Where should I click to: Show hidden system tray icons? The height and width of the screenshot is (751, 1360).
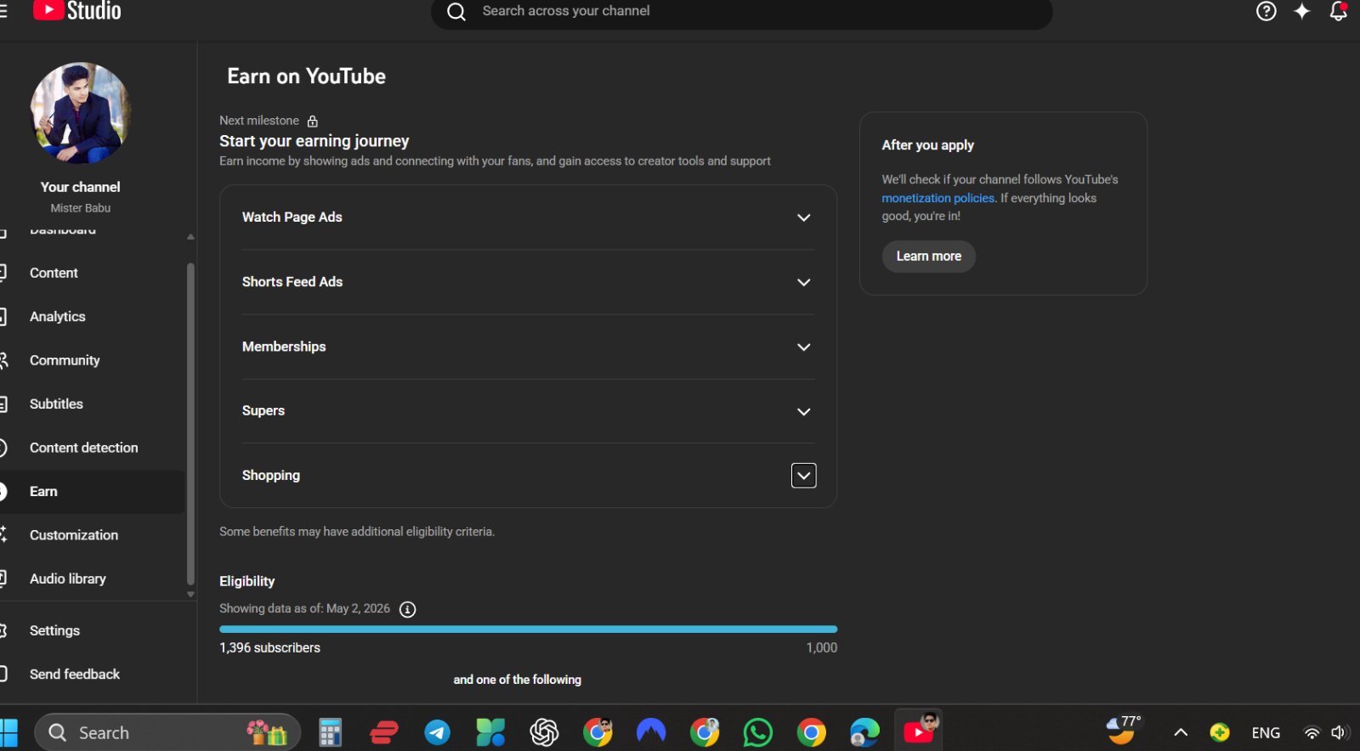(1181, 732)
